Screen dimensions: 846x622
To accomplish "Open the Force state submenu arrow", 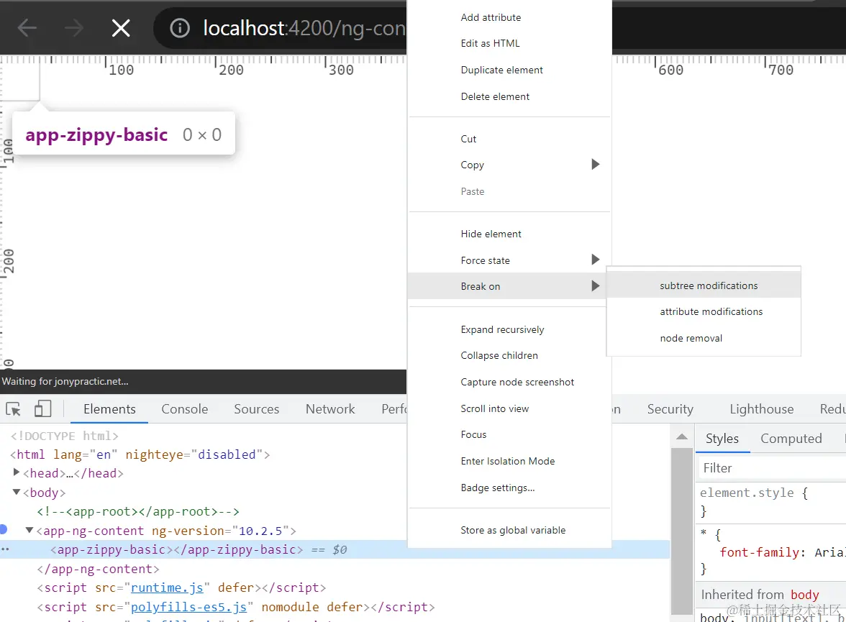I will pos(595,260).
